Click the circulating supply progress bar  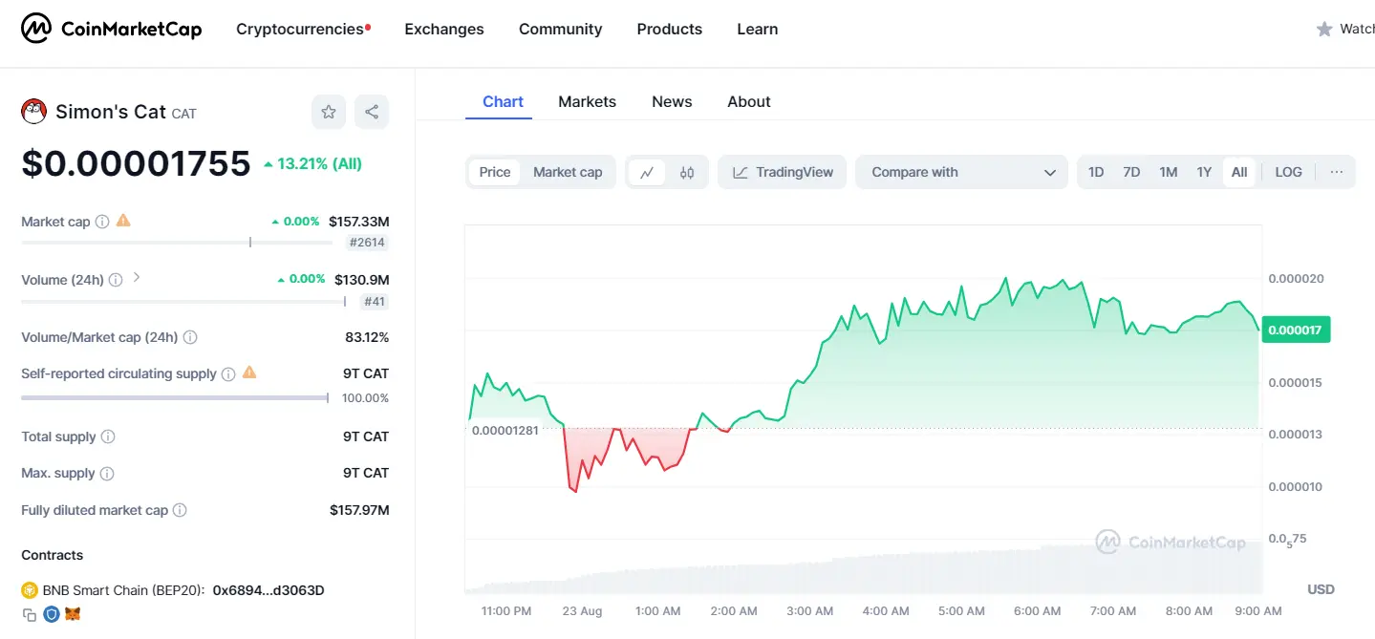click(x=174, y=397)
